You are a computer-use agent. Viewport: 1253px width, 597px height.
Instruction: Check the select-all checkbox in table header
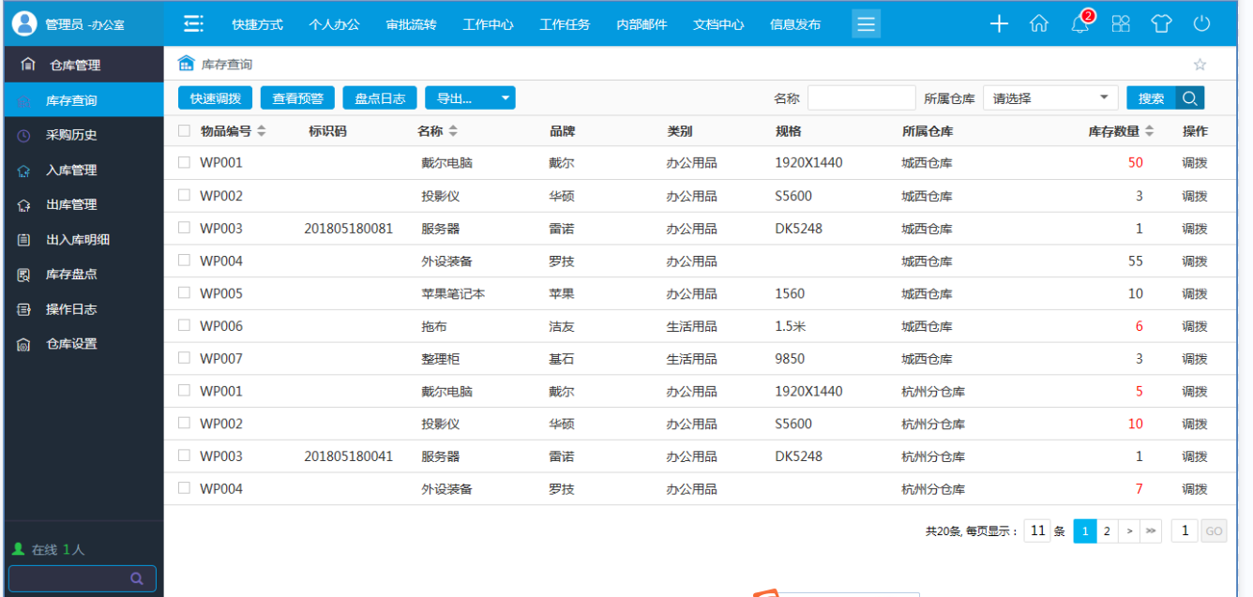pos(184,130)
